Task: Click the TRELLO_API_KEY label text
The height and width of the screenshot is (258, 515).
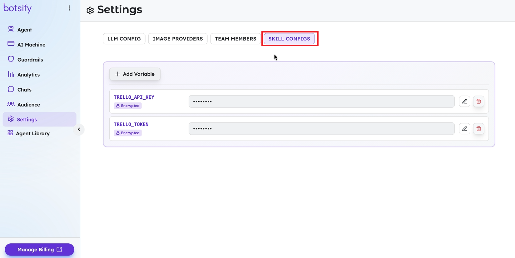Action: pos(134,97)
